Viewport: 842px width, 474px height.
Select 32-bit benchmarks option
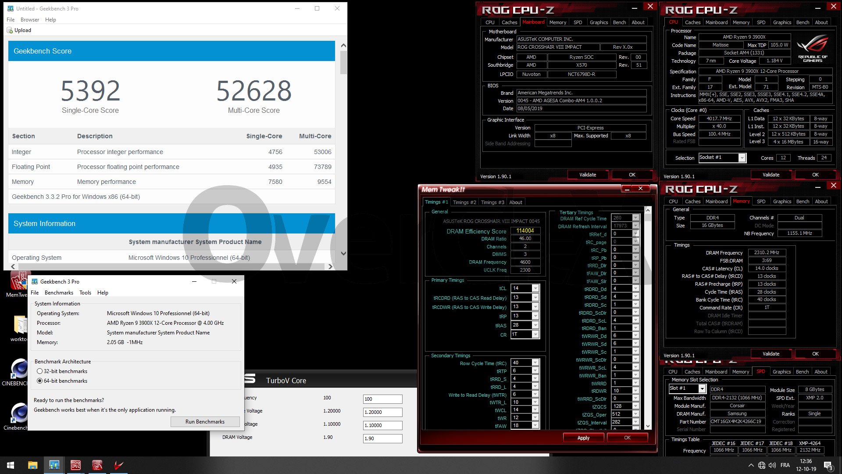tap(40, 371)
